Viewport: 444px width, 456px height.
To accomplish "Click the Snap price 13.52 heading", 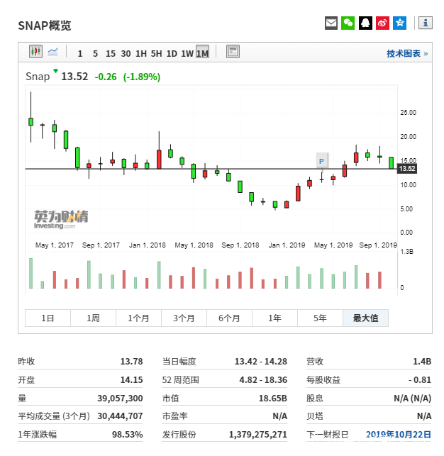I will 74,77.
